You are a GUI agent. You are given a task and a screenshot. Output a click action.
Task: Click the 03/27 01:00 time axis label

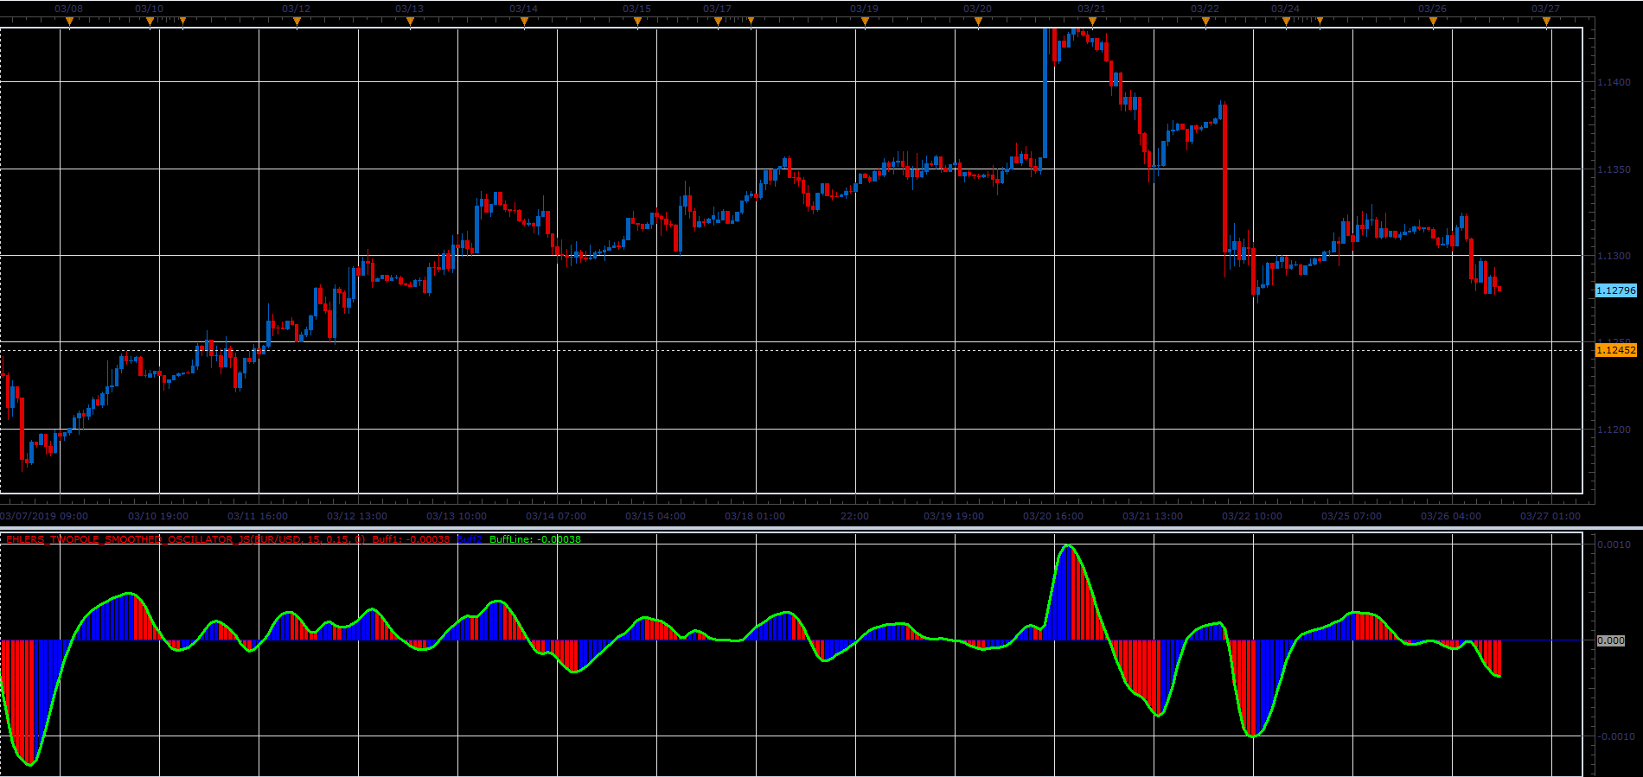coord(1550,516)
